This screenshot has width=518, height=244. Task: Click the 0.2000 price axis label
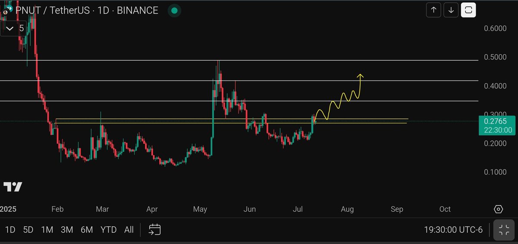pos(495,143)
